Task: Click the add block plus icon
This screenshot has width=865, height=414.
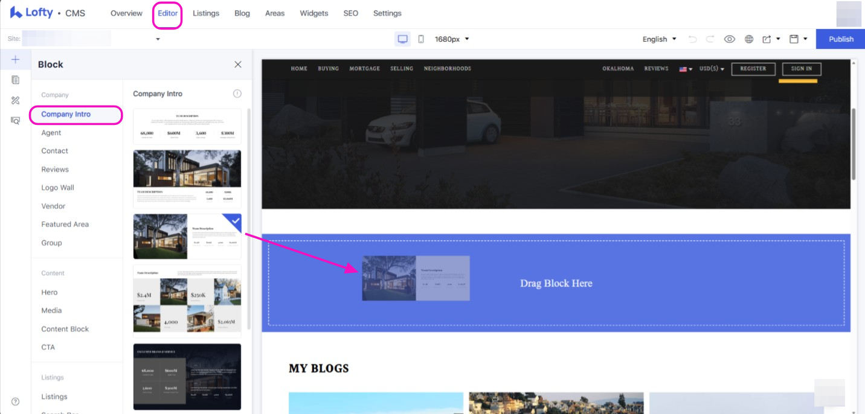Action: [16, 59]
